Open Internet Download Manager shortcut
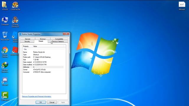 point(5,67)
